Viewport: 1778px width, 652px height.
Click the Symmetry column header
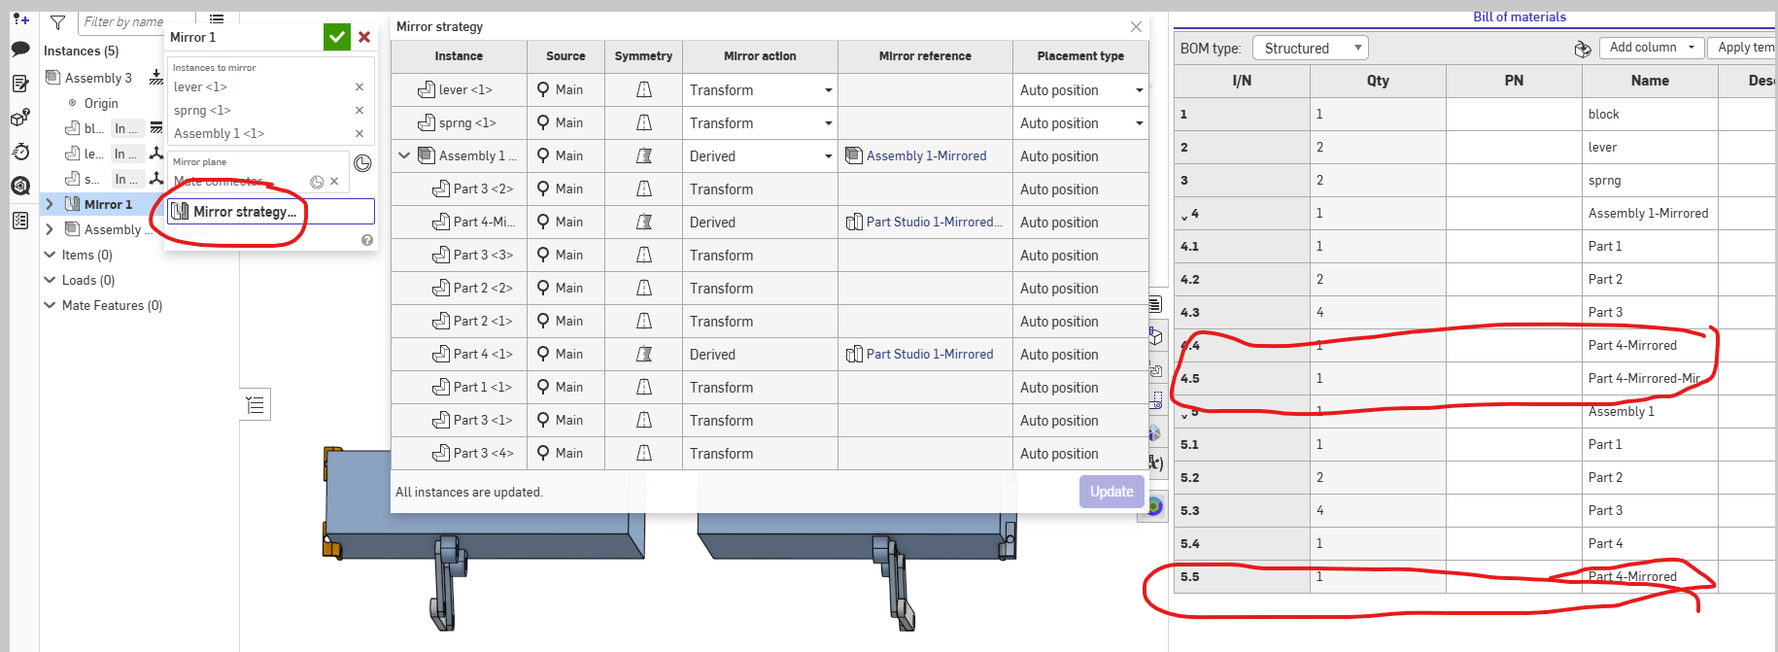click(x=643, y=56)
